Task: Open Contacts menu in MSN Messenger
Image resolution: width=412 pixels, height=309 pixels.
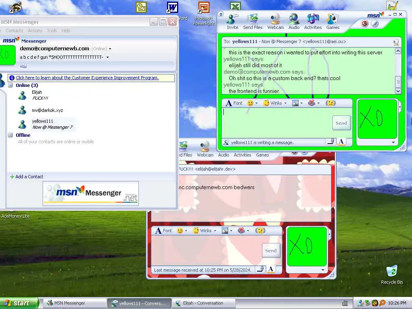Action: (x=14, y=31)
